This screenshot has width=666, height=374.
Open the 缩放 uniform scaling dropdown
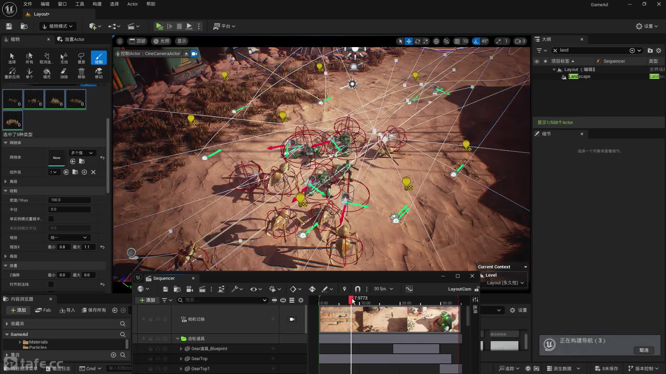(69, 238)
